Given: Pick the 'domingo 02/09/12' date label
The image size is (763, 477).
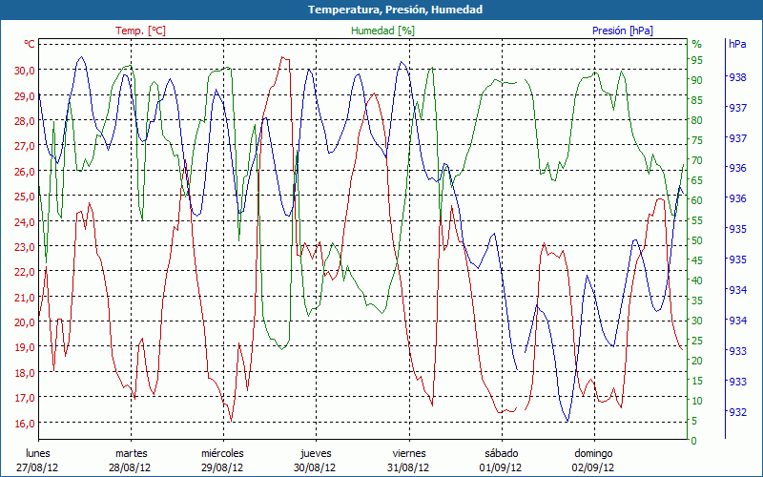Looking at the screenshot, I should click(593, 461).
